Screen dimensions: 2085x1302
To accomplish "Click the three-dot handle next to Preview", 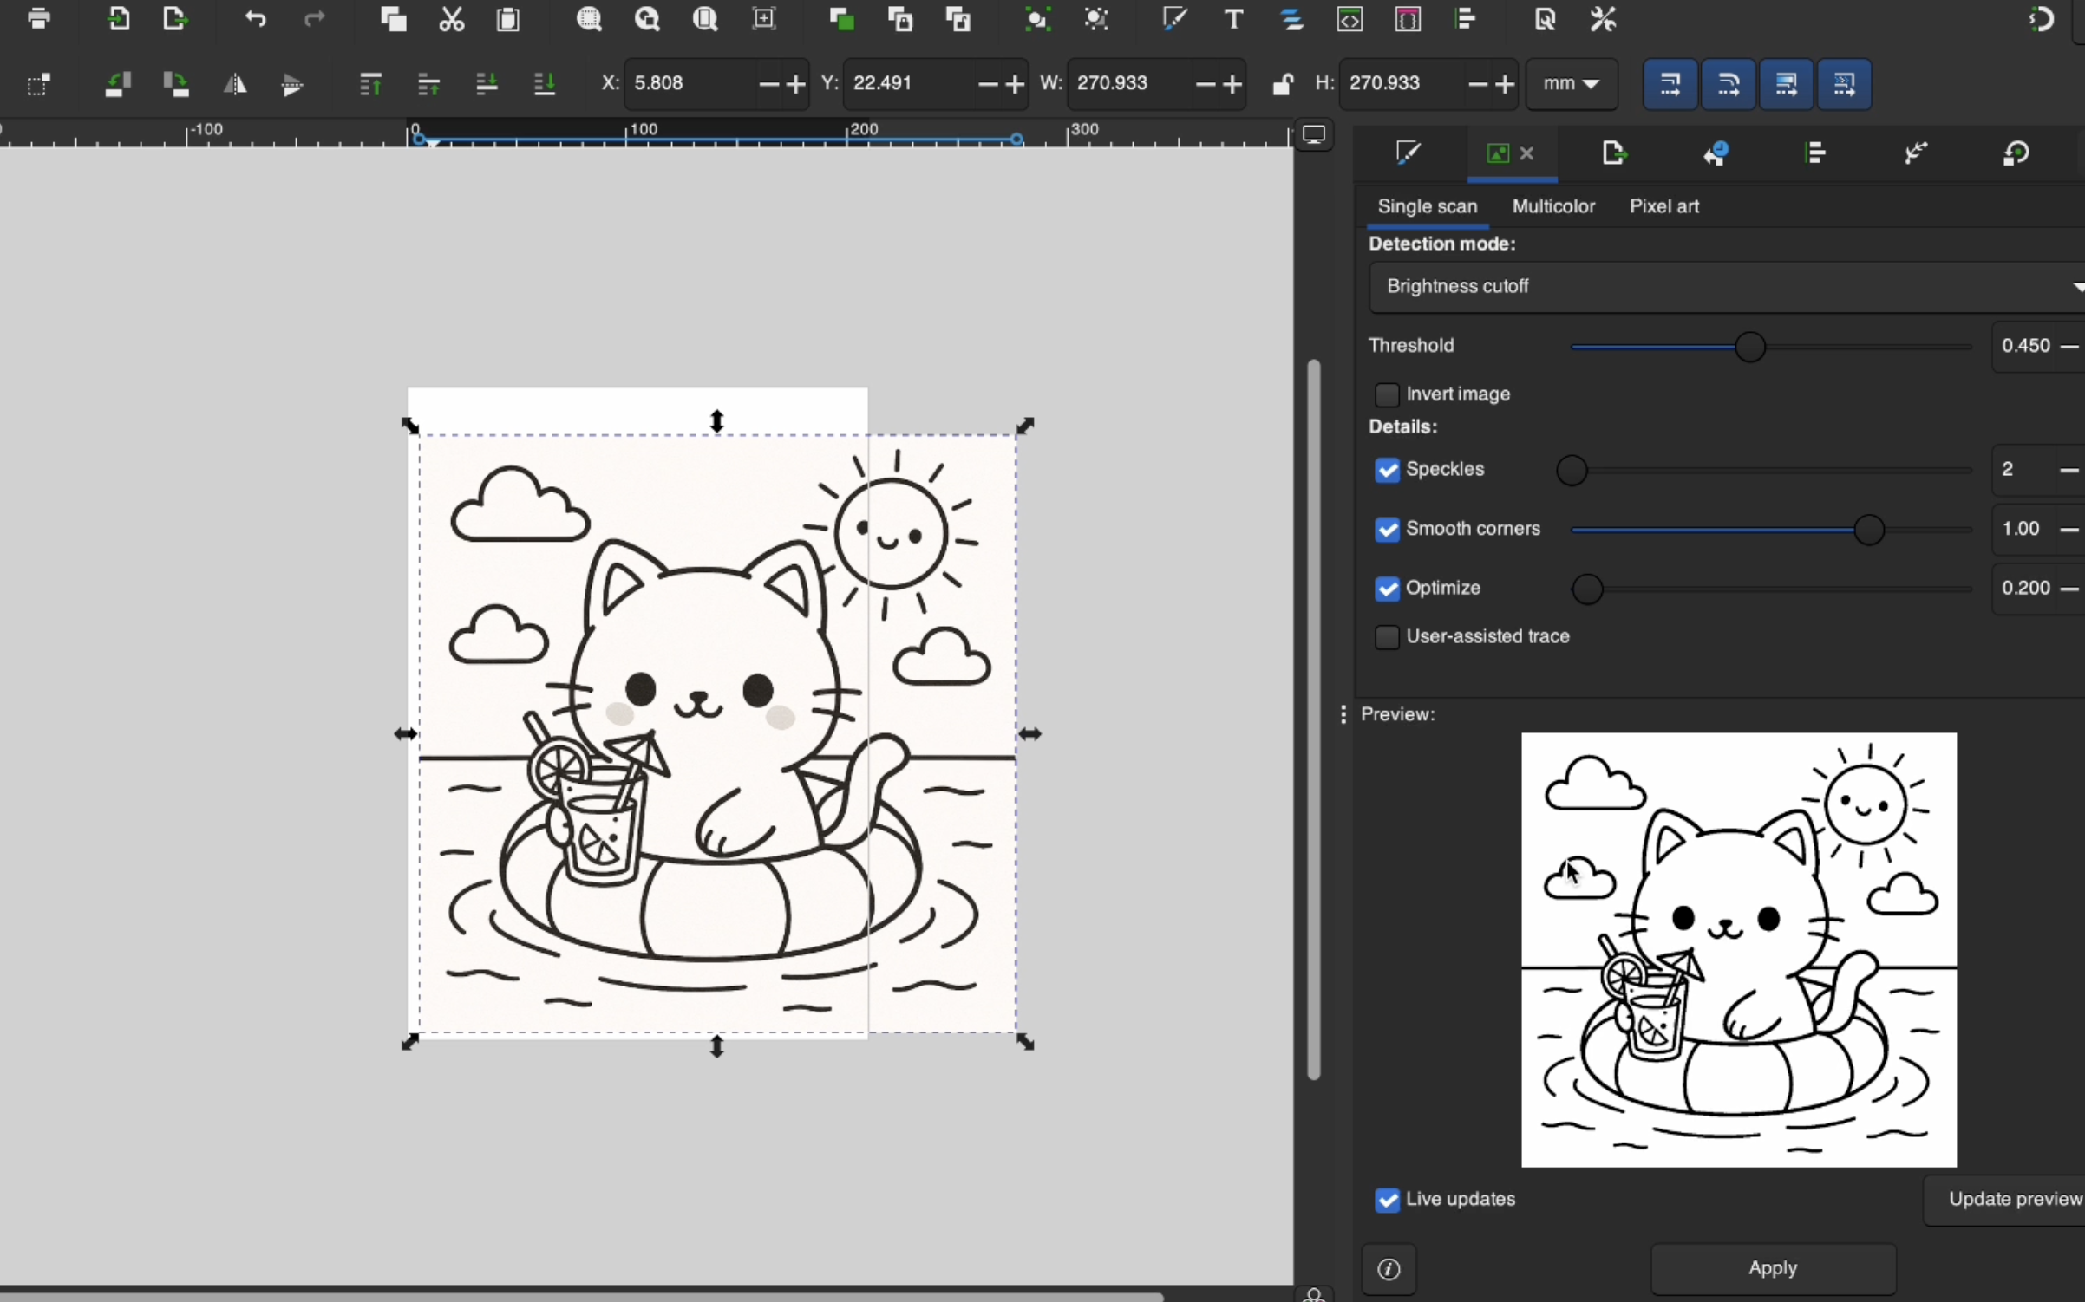I will [1343, 714].
